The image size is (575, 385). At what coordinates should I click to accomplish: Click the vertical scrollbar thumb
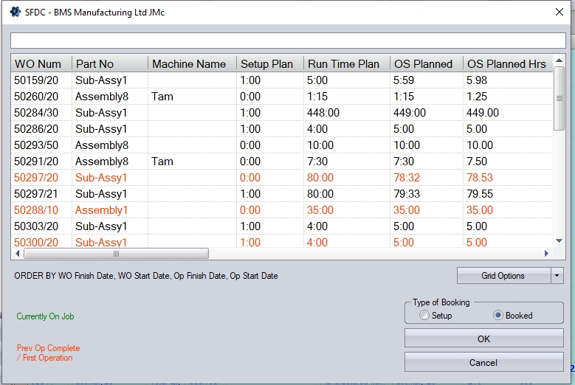[559, 100]
